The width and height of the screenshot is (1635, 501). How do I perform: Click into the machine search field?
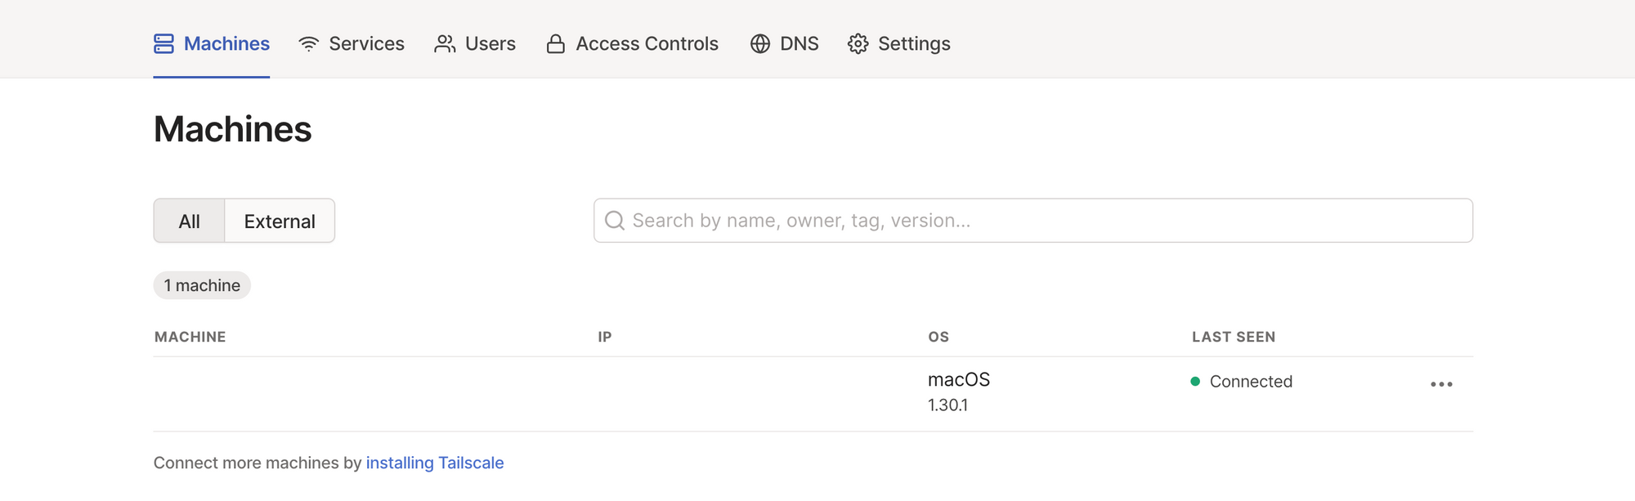(x=899, y=220)
